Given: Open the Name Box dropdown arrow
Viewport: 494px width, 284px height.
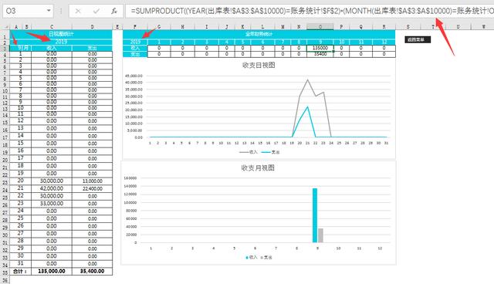Looking at the screenshot, I should click(x=49, y=11).
